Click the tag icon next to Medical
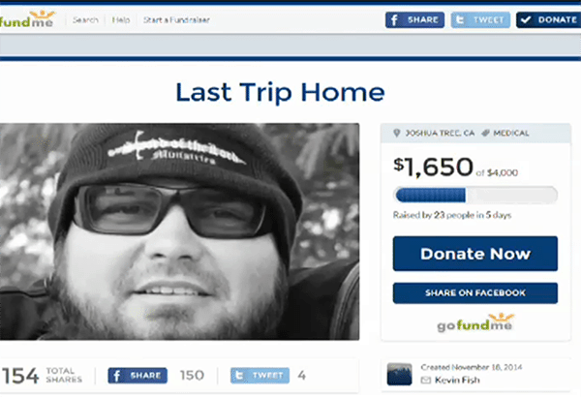Viewport: 581px width, 397px height. 485,133
